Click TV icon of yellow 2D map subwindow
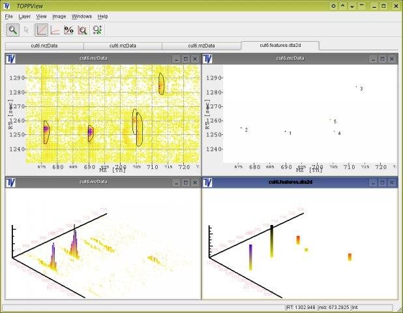Viewport: 403px width, 313px height. pos(10,59)
